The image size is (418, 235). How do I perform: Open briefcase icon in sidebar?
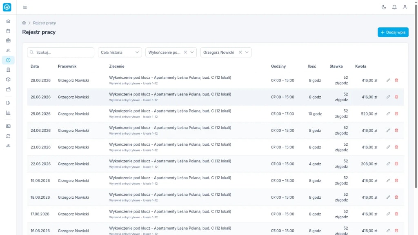(x=8, y=40)
